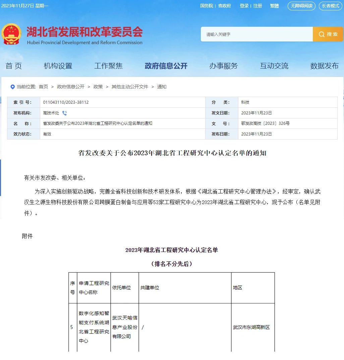Viewport: 344px width, 360px height.
Task: Go to 首页 in main navigation
Action: click(13, 66)
